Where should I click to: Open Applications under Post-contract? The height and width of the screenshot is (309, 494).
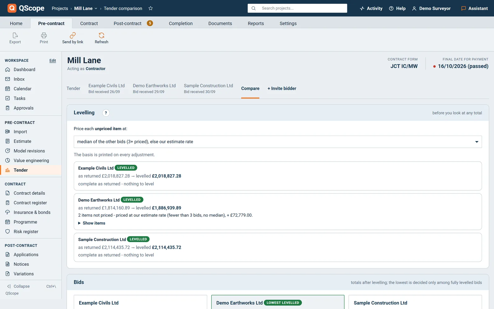click(x=31, y=255)
